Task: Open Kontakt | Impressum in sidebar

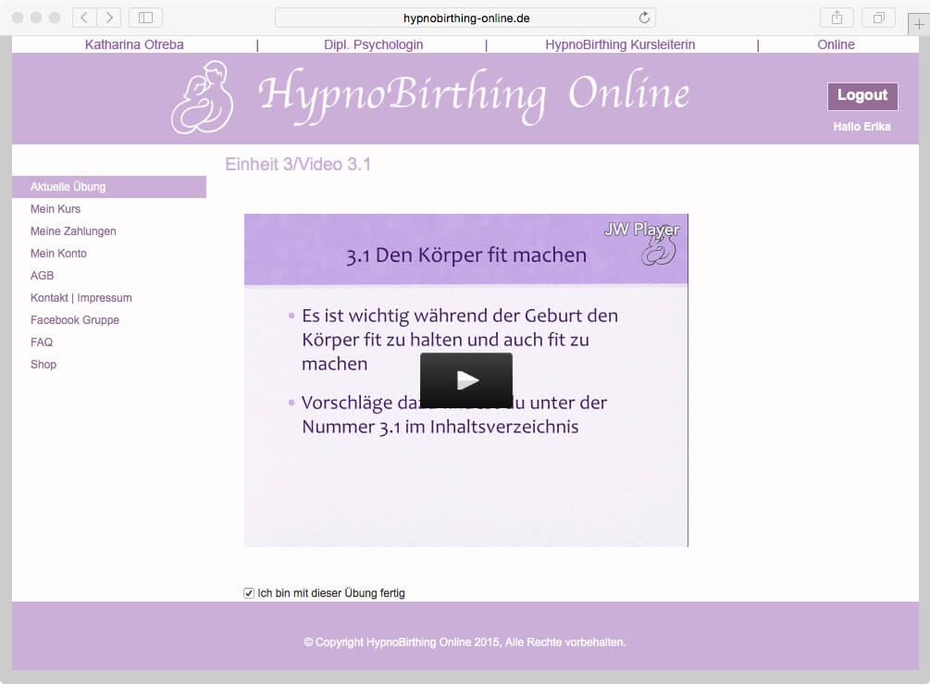Action: [x=81, y=298]
